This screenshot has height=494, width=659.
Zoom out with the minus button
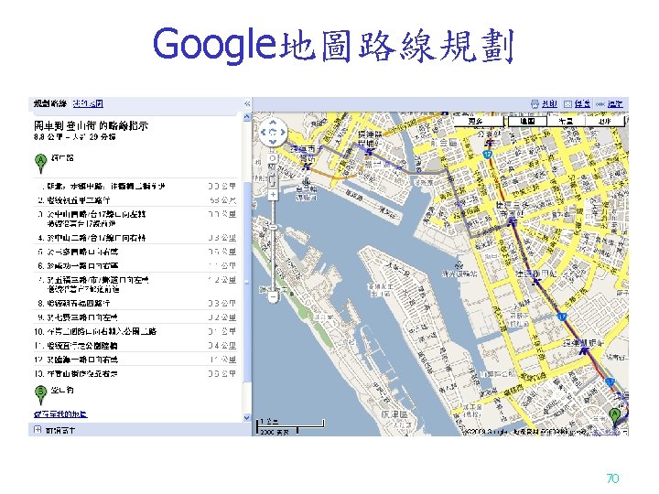tap(273, 297)
